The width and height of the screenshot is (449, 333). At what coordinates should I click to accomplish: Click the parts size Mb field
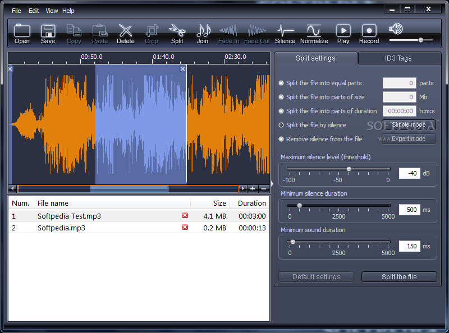(x=400, y=97)
